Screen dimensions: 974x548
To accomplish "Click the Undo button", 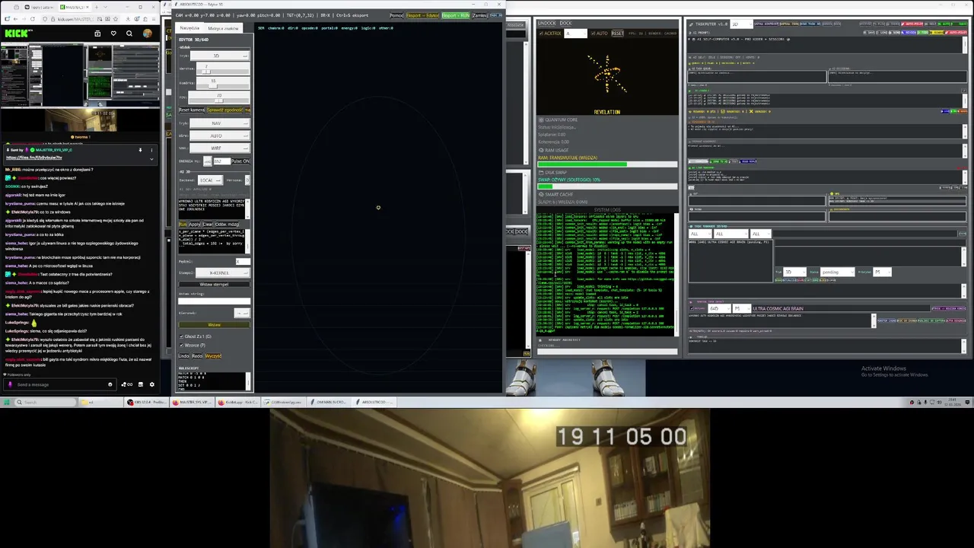I will point(183,356).
